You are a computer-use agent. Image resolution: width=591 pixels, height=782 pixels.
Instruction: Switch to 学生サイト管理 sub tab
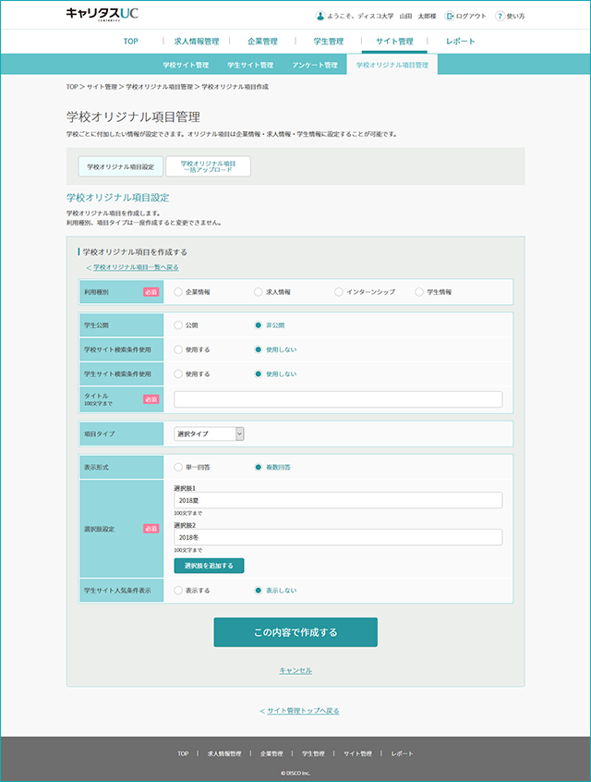point(250,65)
